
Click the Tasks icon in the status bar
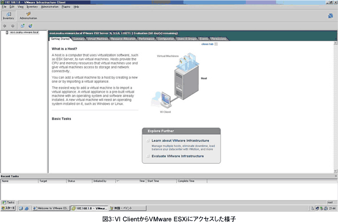click(x=4, y=202)
